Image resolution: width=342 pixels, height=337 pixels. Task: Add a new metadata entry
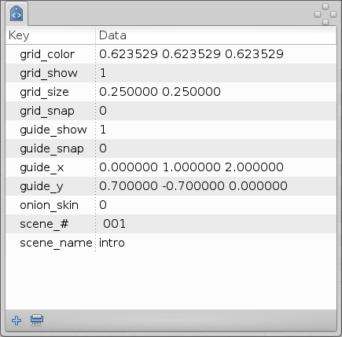pyautogui.click(x=17, y=321)
